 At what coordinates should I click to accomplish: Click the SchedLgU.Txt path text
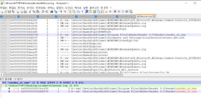(x=104, y=41)
